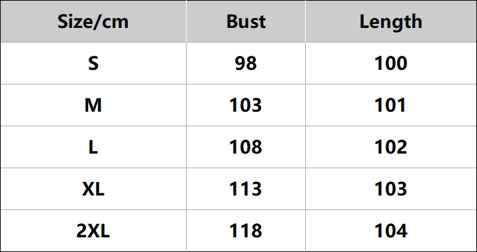Click the XL size cell

(x=93, y=189)
